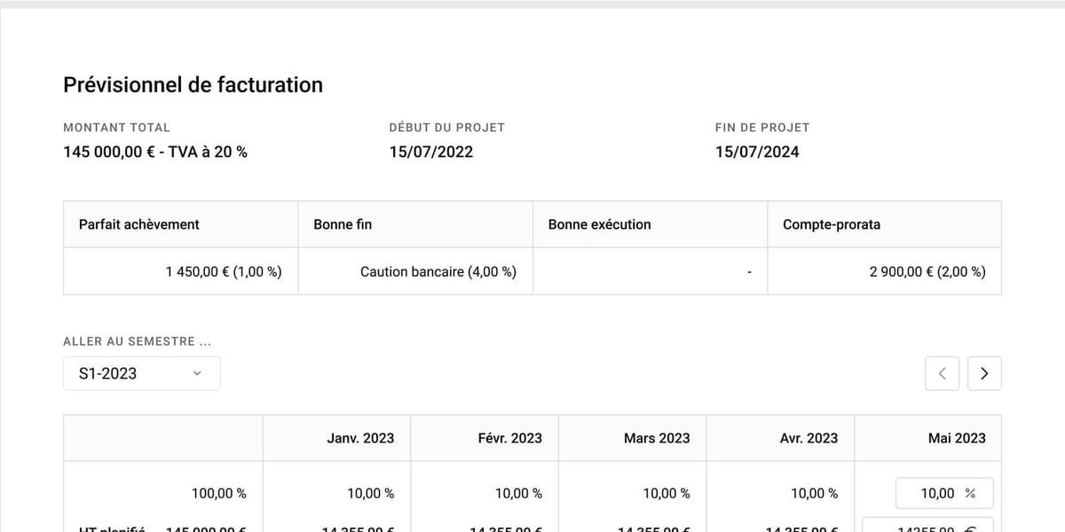Screen dimensions: 1065x532
Task: Click the 100,00 % total percentage cell
Action: 218,493
